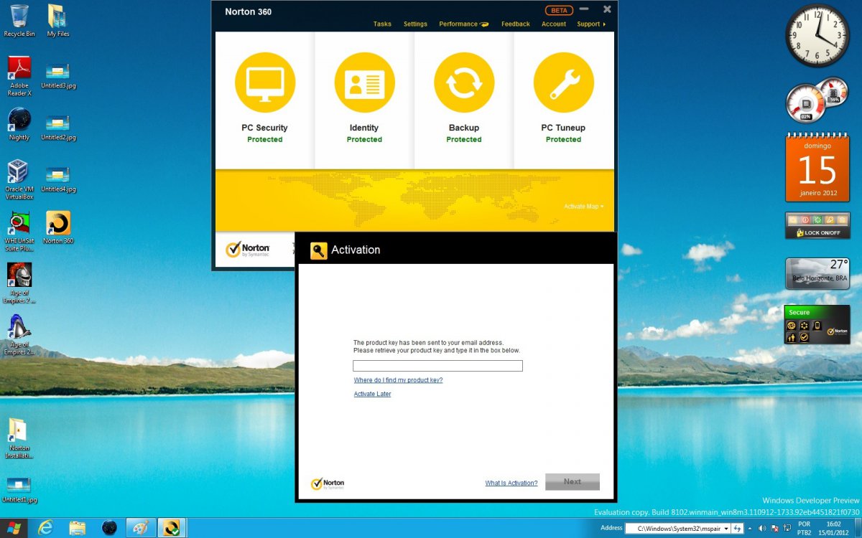
Task: Click the analog clock gadget
Action: tap(817, 36)
